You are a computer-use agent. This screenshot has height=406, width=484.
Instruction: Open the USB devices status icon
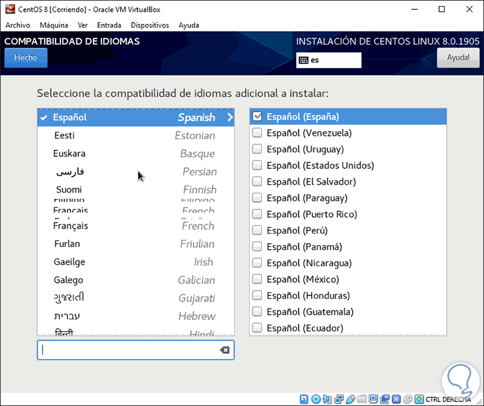(x=350, y=399)
